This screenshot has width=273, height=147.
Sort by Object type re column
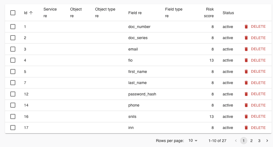coord(105,13)
